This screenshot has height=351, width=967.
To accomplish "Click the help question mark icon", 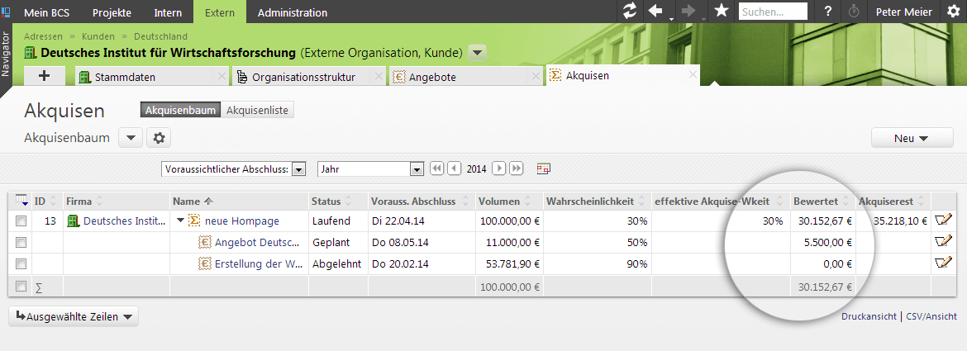I will (827, 12).
